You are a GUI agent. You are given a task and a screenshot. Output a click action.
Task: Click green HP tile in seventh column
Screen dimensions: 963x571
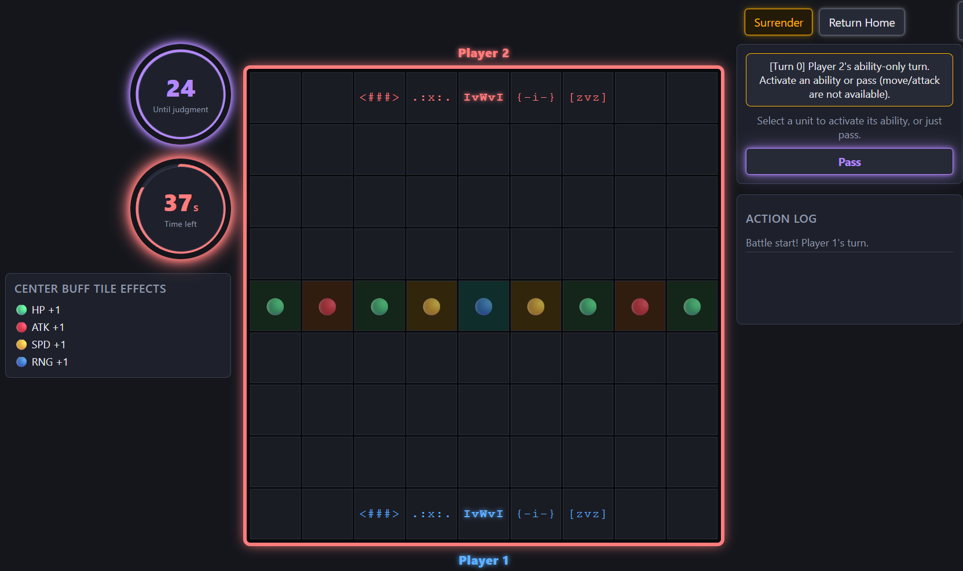click(x=588, y=306)
